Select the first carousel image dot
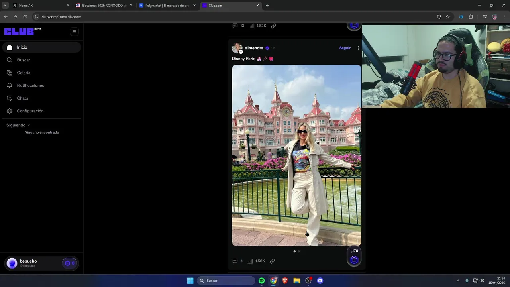Viewport: 510px width, 287px height. pos(294,251)
